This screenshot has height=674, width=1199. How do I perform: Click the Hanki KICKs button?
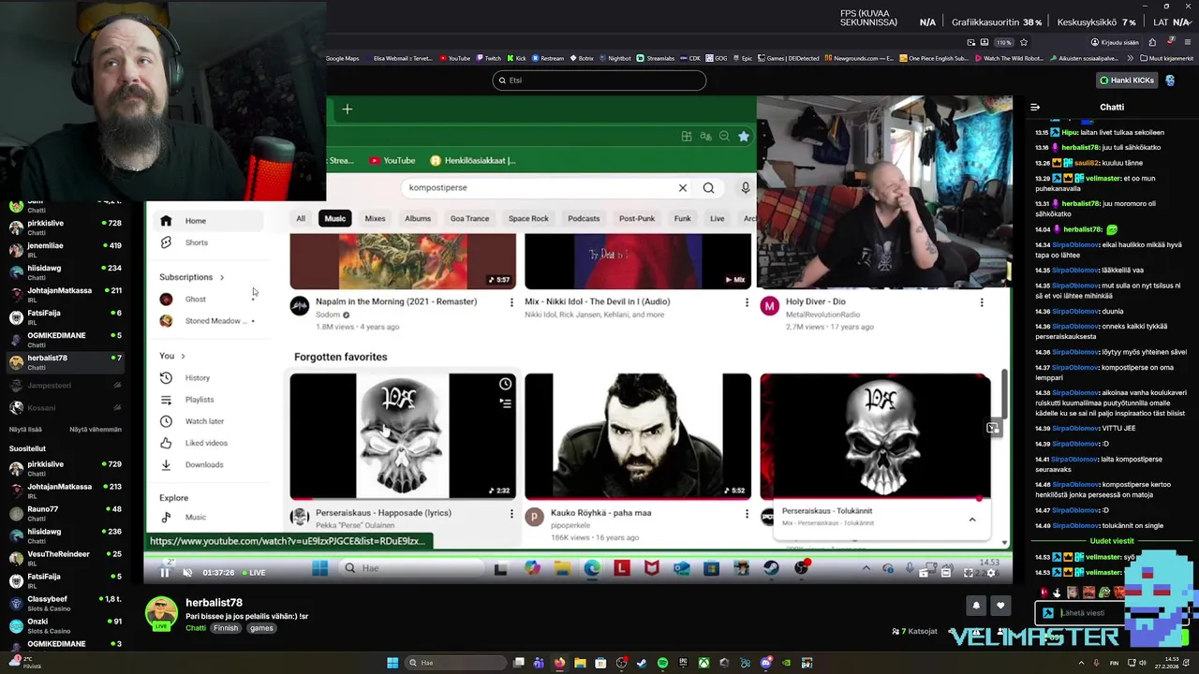(x=1126, y=81)
